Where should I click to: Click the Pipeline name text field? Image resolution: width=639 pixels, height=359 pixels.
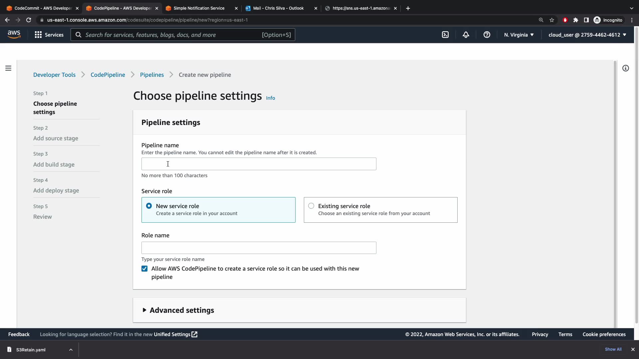[259, 164]
